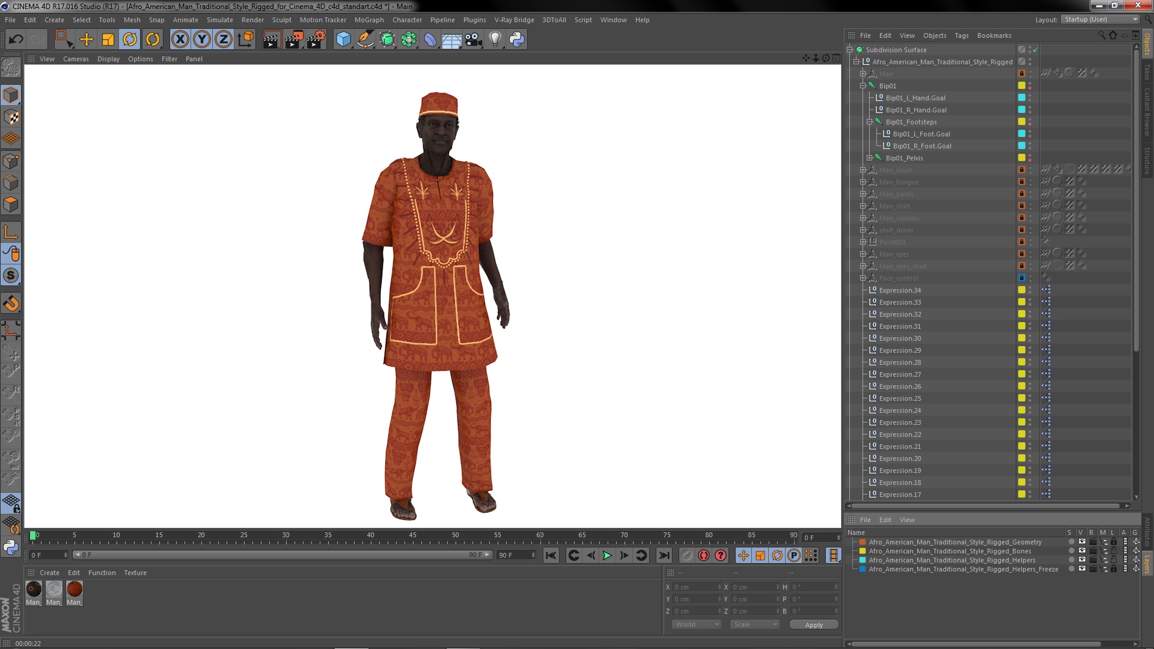This screenshot has height=649, width=1154.
Task: Collapse the Bip01_Footsteps node
Action: [x=870, y=122]
